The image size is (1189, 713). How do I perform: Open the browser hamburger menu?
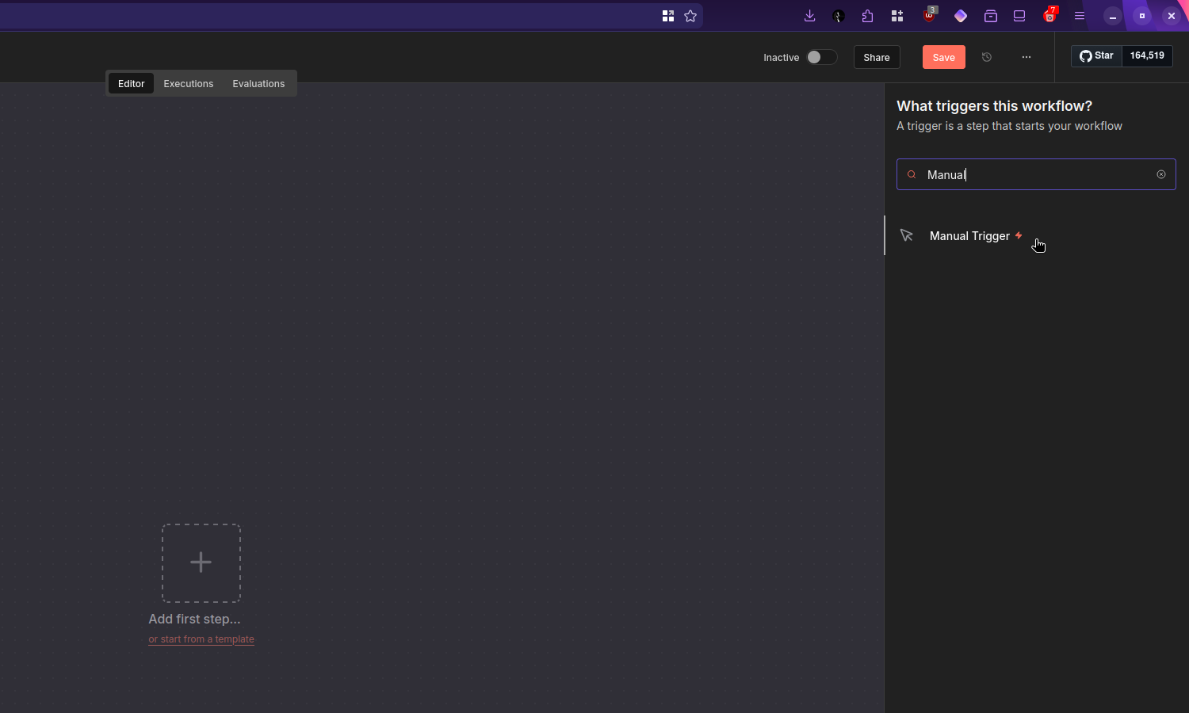tap(1080, 16)
